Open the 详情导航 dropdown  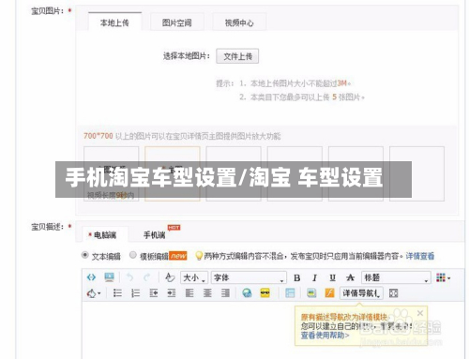361,293
